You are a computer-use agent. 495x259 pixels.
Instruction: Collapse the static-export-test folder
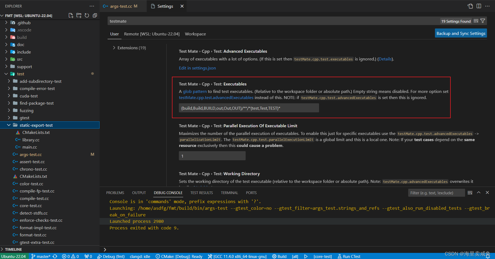pyautogui.click(x=9, y=125)
